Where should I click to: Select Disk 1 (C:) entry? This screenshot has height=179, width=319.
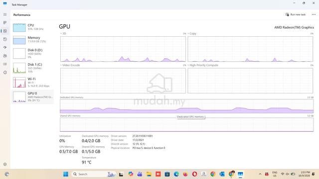click(32, 68)
